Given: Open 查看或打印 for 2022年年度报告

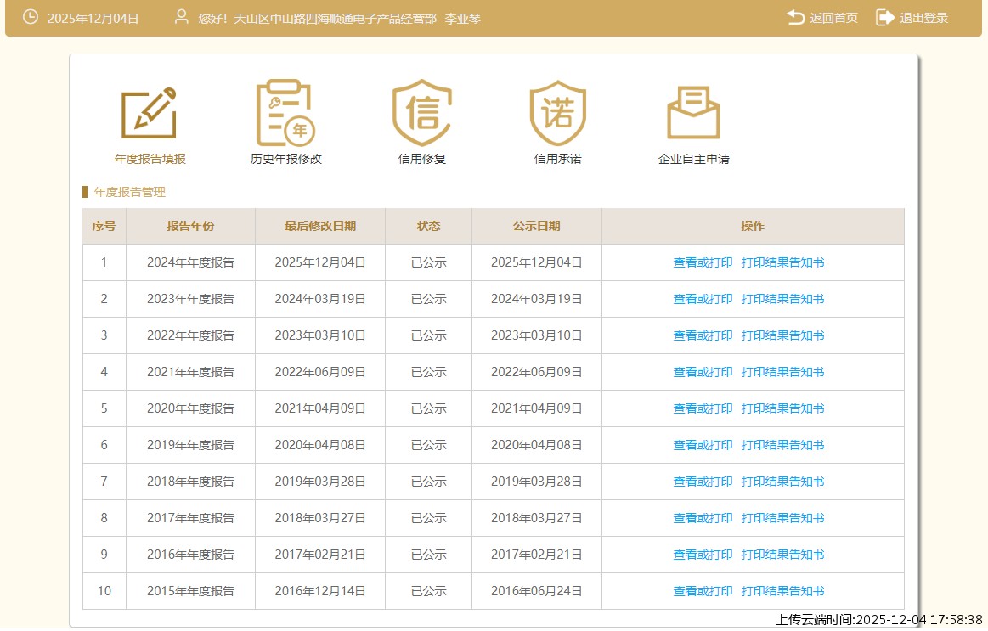Looking at the screenshot, I should pyautogui.click(x=703, y=335).
